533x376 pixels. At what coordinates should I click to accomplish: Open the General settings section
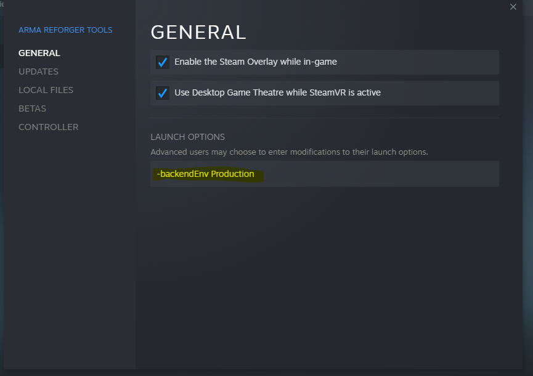39,53
